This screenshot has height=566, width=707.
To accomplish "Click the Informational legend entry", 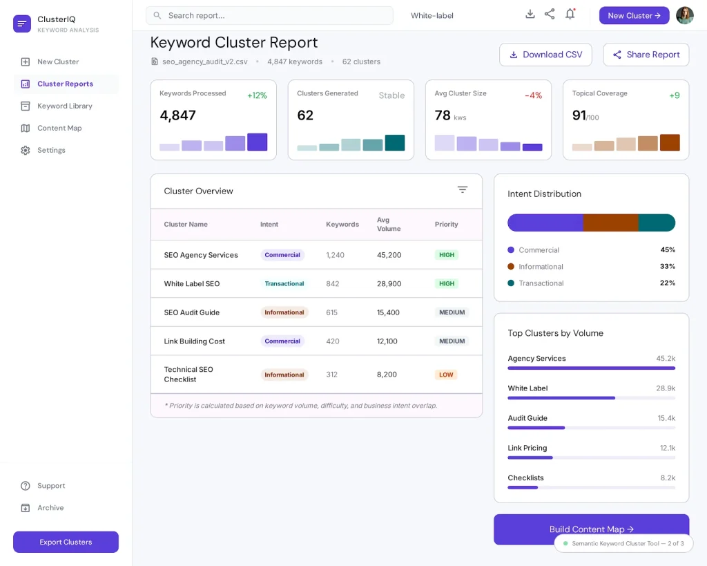I will tap(592, 267).
